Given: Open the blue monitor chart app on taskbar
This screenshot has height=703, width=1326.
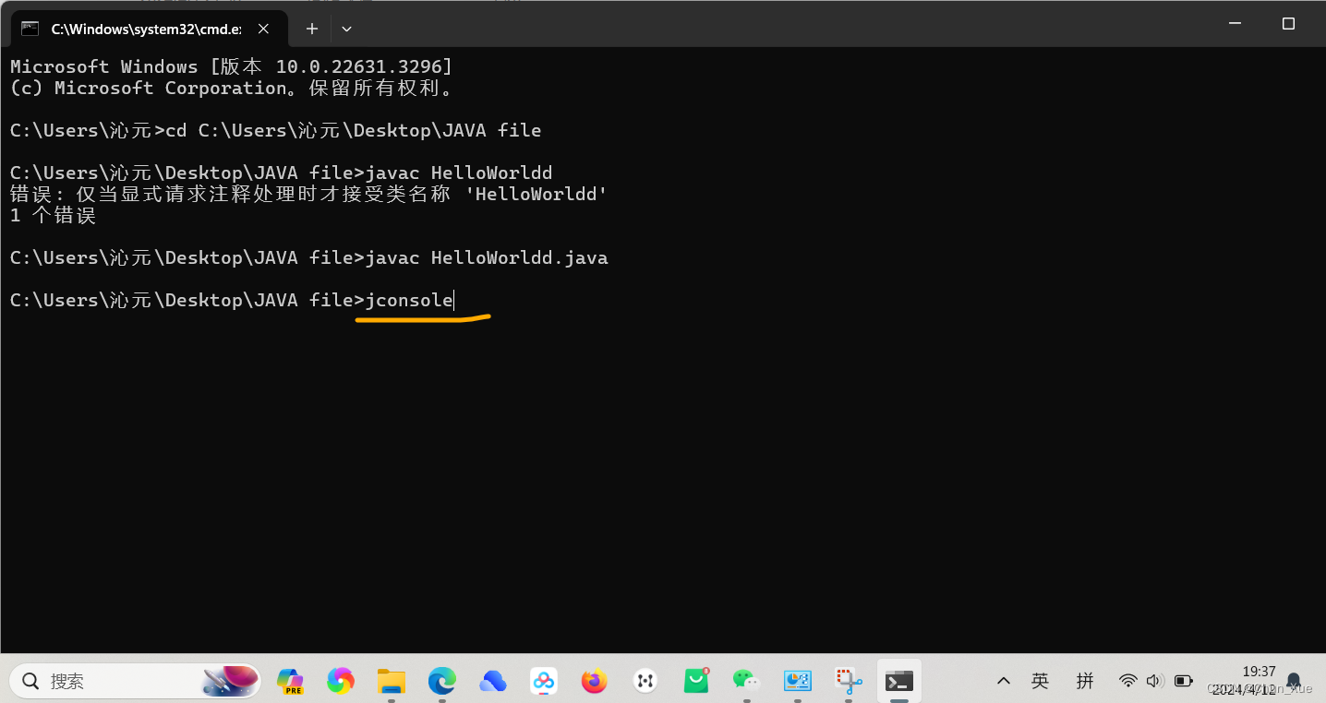Looking at the screenshot, I should 797,681.
